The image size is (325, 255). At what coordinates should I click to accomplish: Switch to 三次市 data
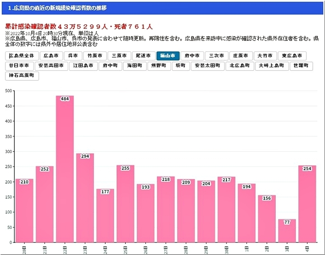216,56
